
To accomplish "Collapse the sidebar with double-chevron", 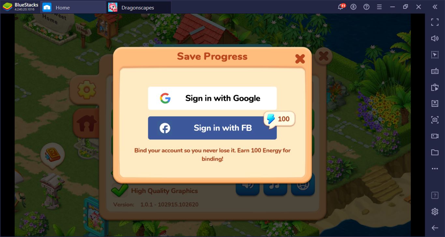I will (435, 7).
